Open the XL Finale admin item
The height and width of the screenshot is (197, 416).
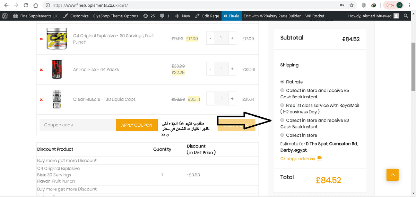tap(231, 16)
